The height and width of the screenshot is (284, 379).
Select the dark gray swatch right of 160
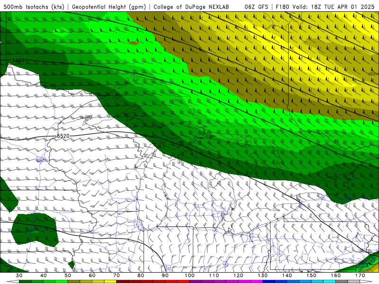coord(342,281)
